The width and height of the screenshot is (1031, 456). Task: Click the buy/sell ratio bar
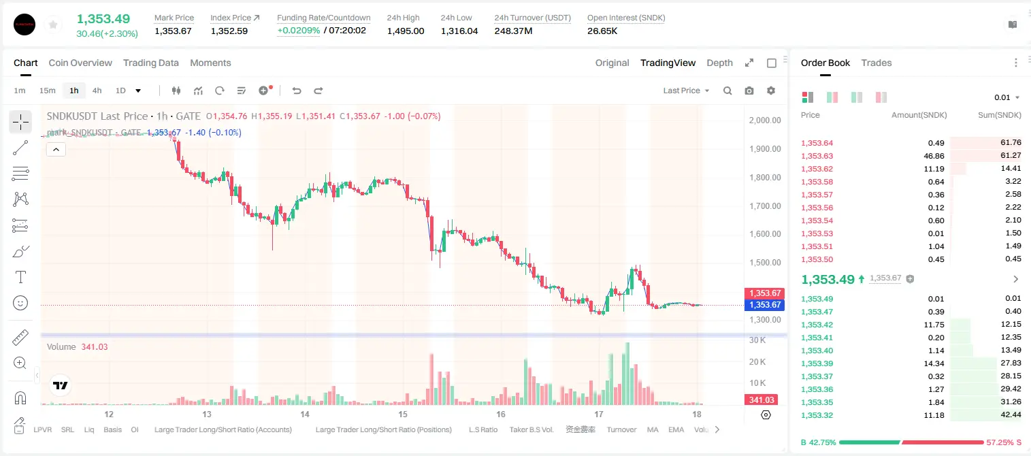(911, 442)
